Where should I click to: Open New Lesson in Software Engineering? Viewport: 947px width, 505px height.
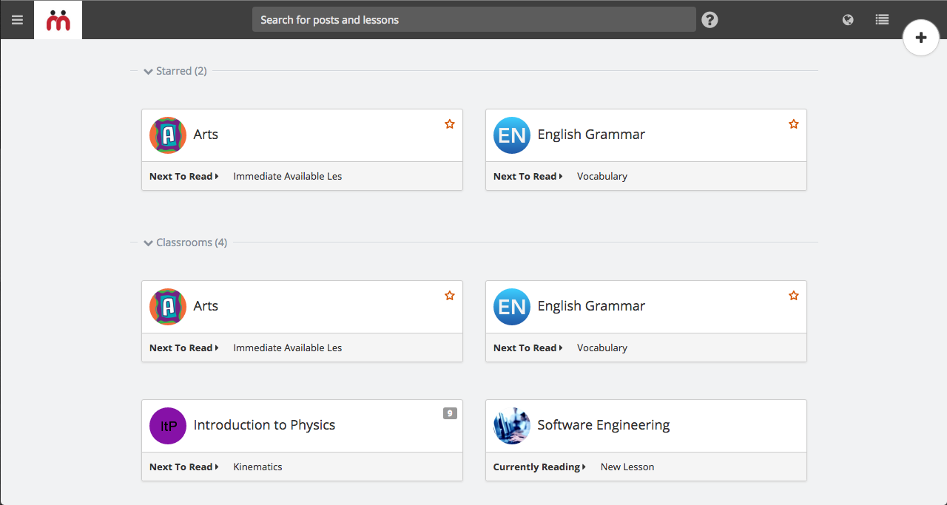tap(627, 467)
